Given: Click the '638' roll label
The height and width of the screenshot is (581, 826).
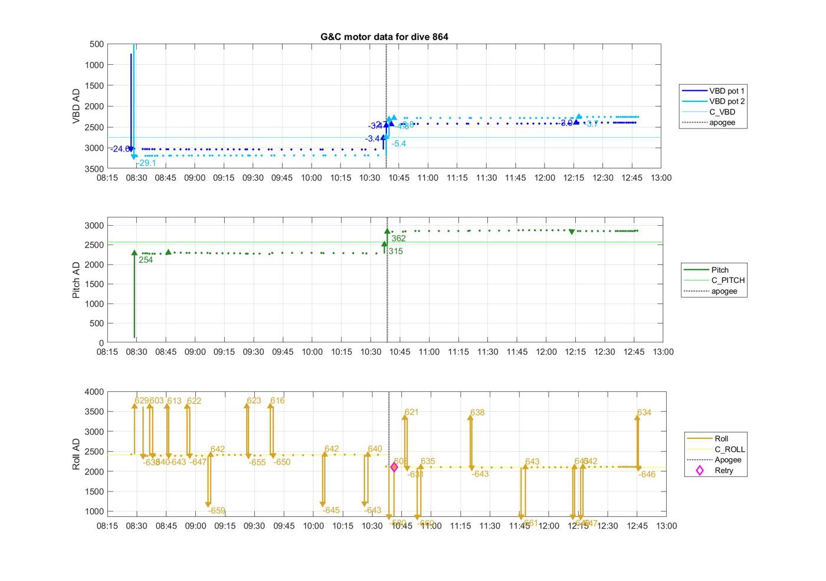Looking at the screenshot, I should 477,413.
